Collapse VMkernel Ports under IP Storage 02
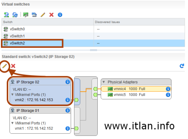The image size is (188, 139). click(12, 94)
